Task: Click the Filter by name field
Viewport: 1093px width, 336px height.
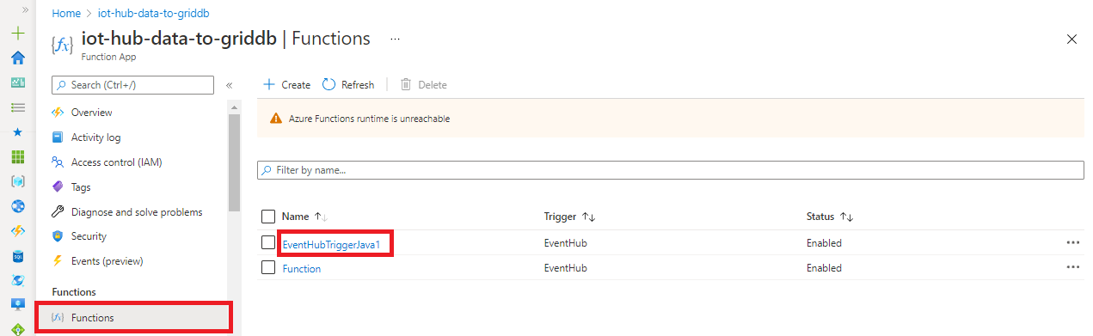Action: (671, 170)
